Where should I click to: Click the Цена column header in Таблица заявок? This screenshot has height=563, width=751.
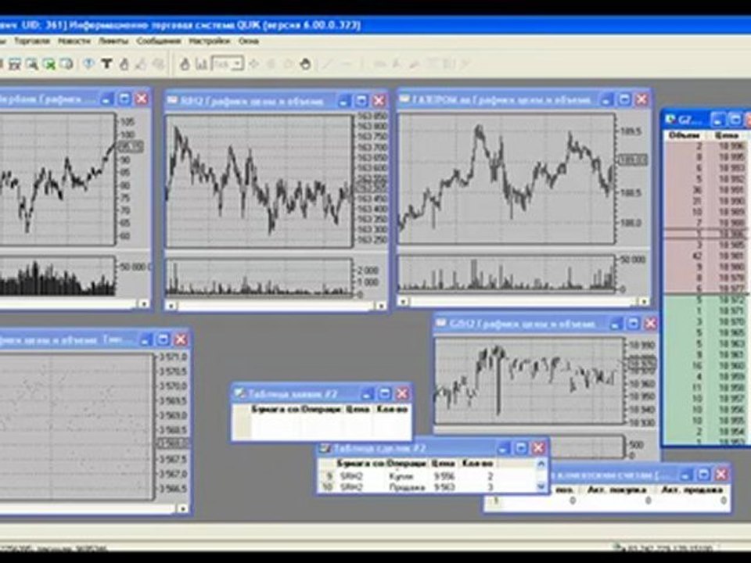358,409
